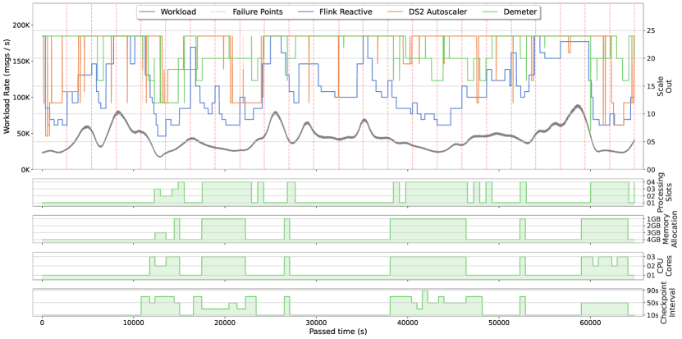Viewport: 682px width, 339px height.
Task: Click the Processing Slots subplot label
Action: coord(665,191)
